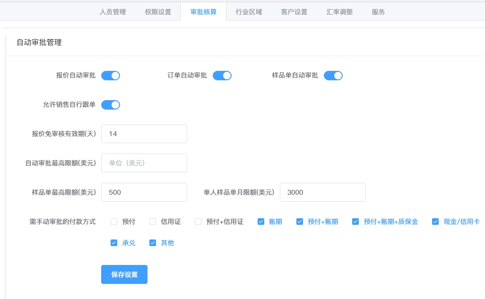Switch off 允许销售自行跟单

coord(111,105)
